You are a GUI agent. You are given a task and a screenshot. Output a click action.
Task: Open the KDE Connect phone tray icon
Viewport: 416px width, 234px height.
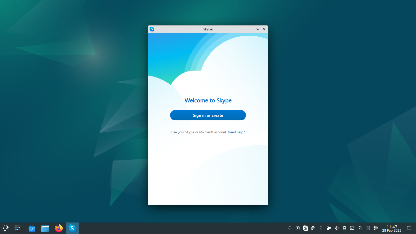point(360,228)
